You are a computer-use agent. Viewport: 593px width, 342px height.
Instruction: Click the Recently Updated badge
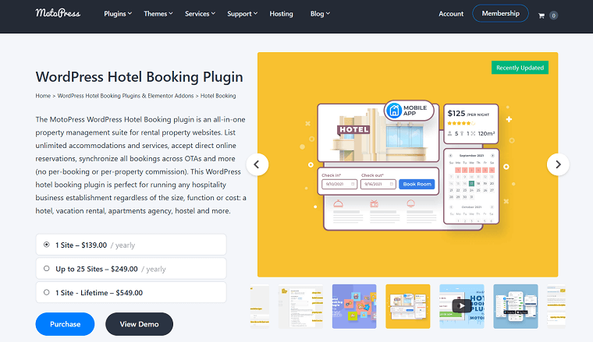click(x=520, y=68)
